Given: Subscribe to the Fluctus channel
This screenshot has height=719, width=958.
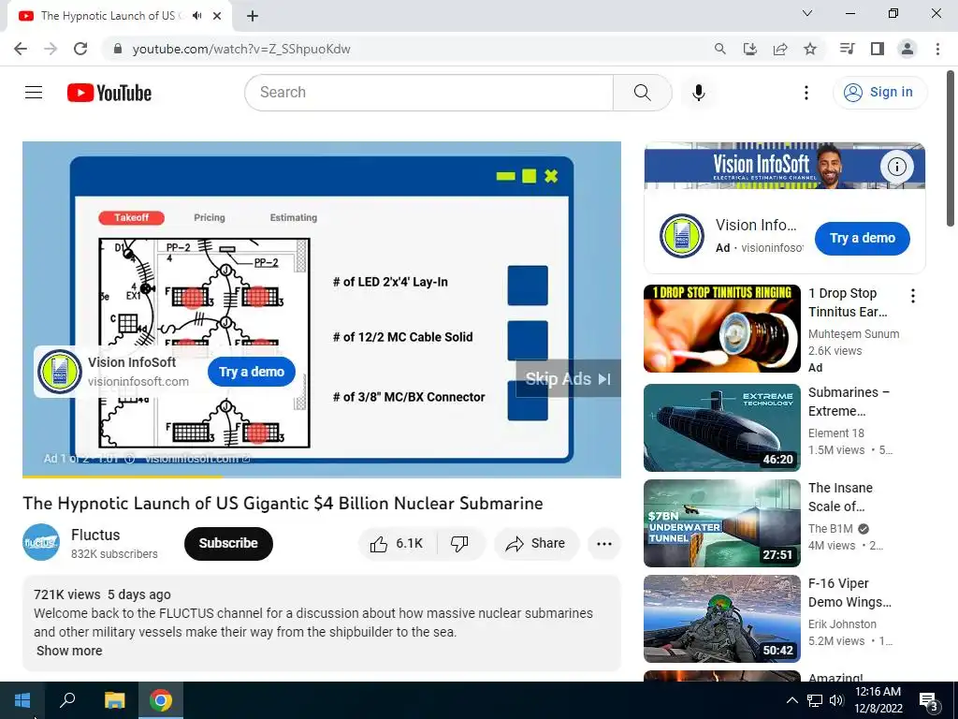Looking at the screenshot, I should pyautogui.click(x=228, y=544).
